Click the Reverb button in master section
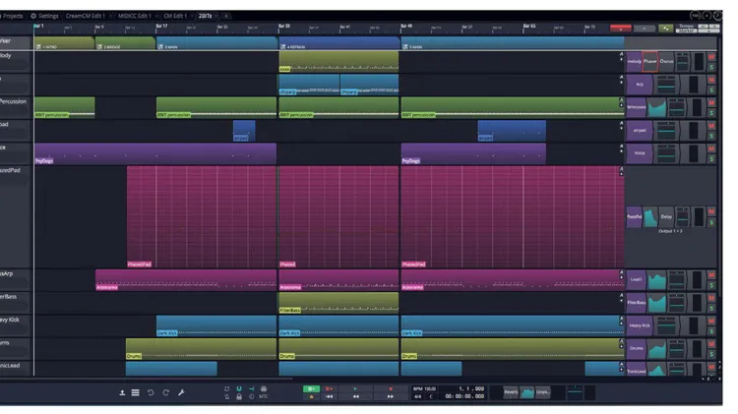The width and height of the screenshot is (738, 414). [x=511, y=391]
